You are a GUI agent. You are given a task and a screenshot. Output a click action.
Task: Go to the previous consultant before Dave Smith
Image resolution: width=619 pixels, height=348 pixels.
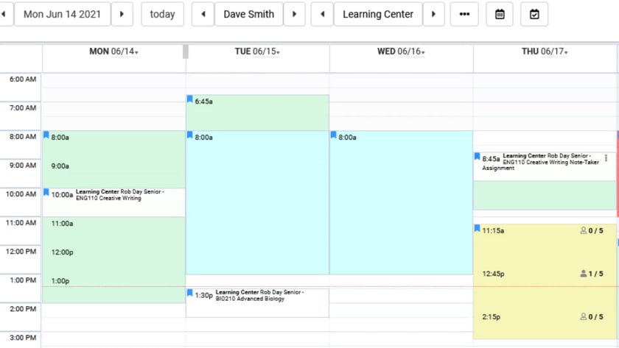[x=203, y=14]
